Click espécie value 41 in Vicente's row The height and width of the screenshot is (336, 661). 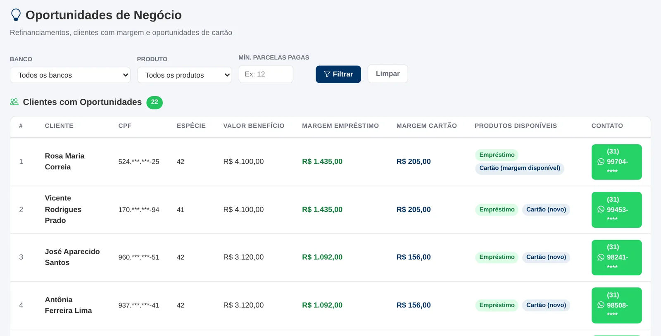pos(181,210)
